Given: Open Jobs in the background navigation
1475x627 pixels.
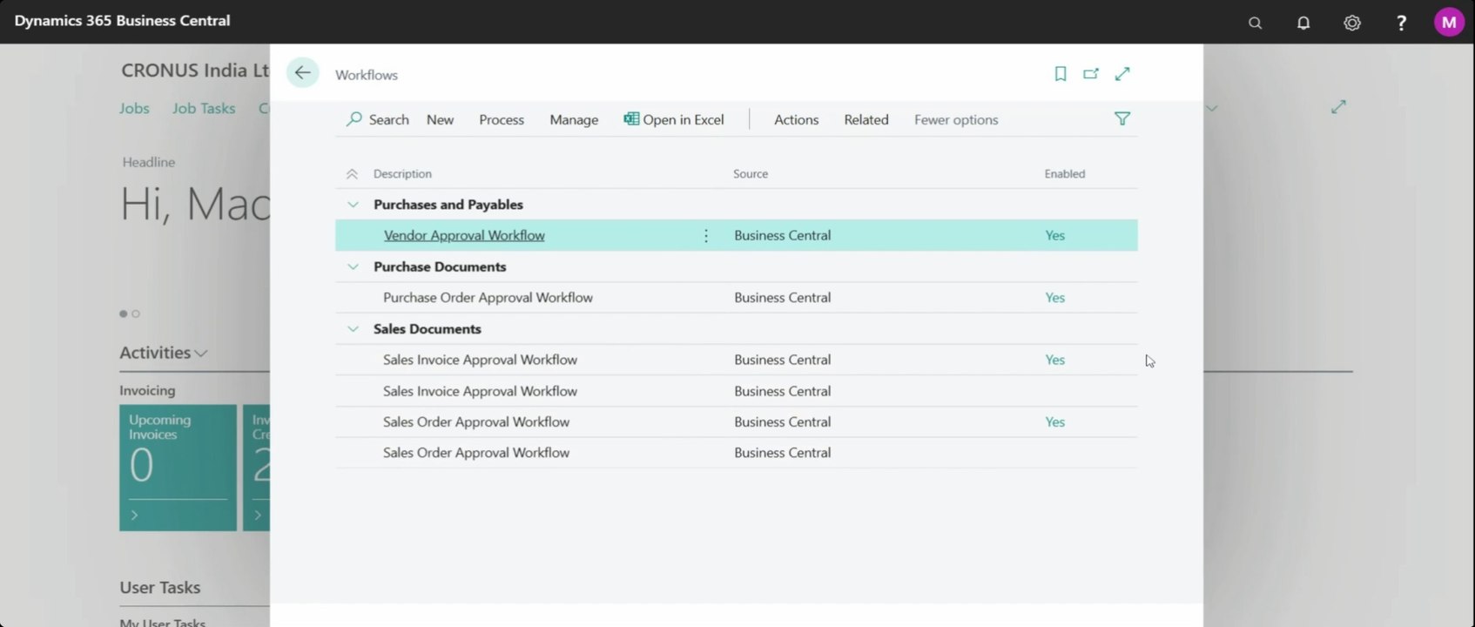Looking at the screenshot, I should pos(134,108).
